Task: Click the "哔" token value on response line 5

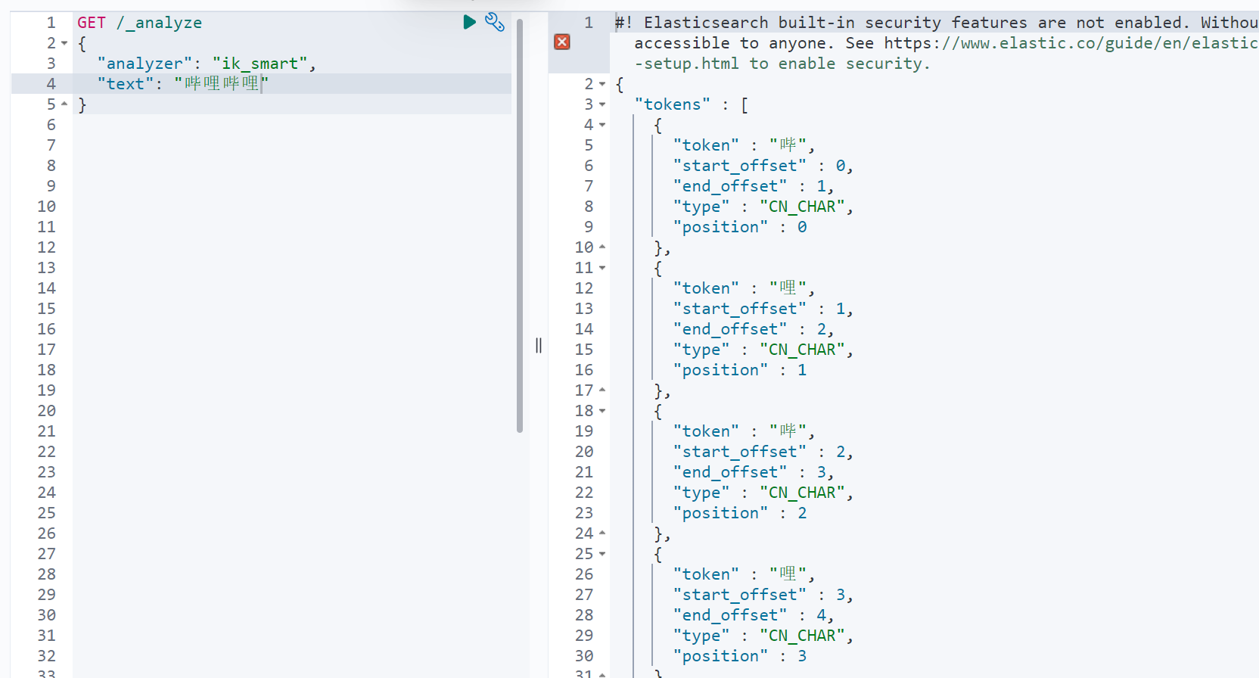Action: [x=788, y=145]
